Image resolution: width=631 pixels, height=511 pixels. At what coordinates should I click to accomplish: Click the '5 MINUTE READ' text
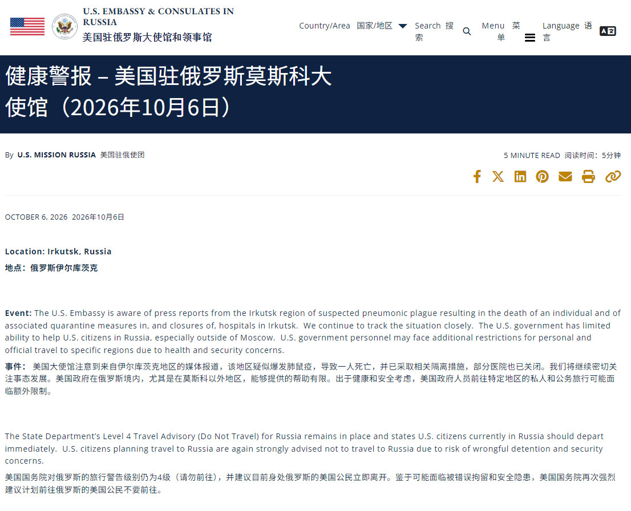tap(532, 155)
